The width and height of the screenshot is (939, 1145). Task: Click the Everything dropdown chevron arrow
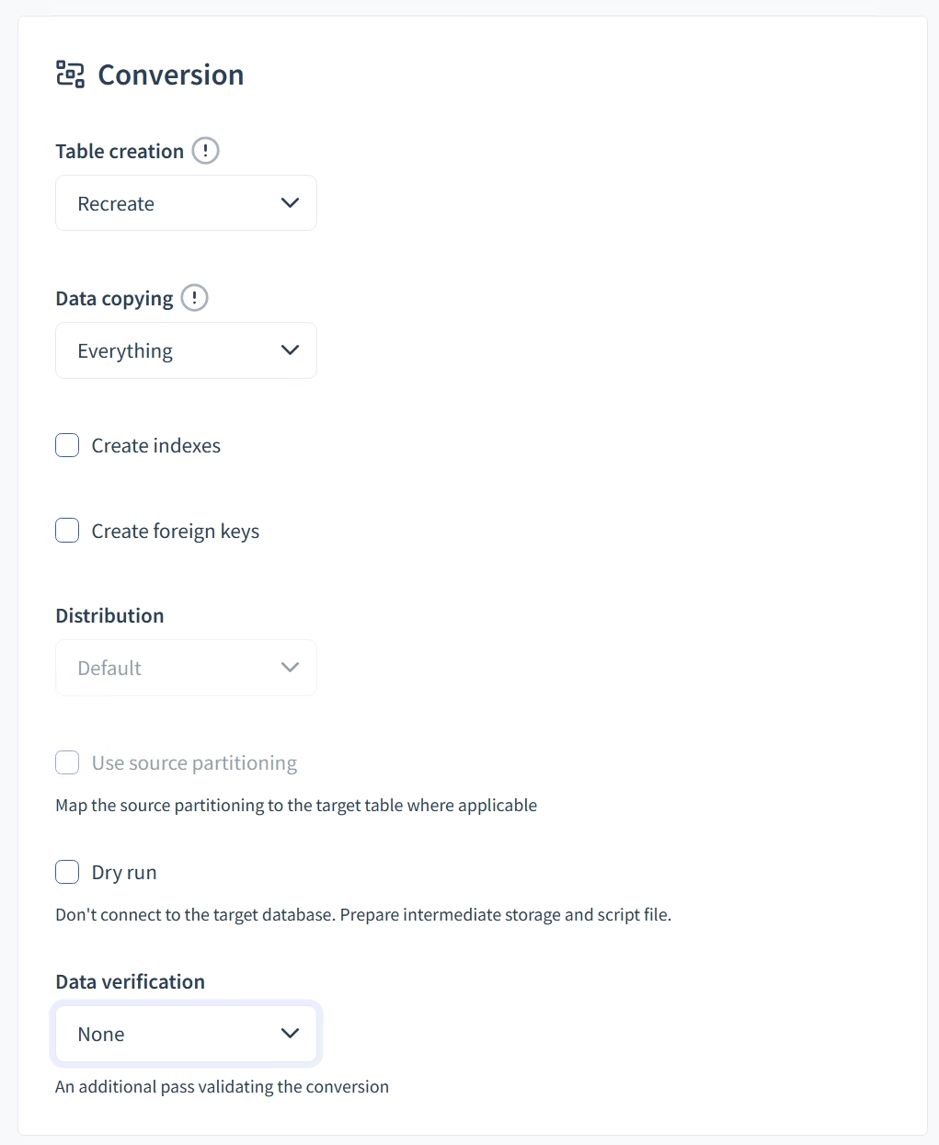[290, 350]
